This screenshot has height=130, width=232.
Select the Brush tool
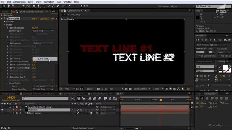point(49,6)
